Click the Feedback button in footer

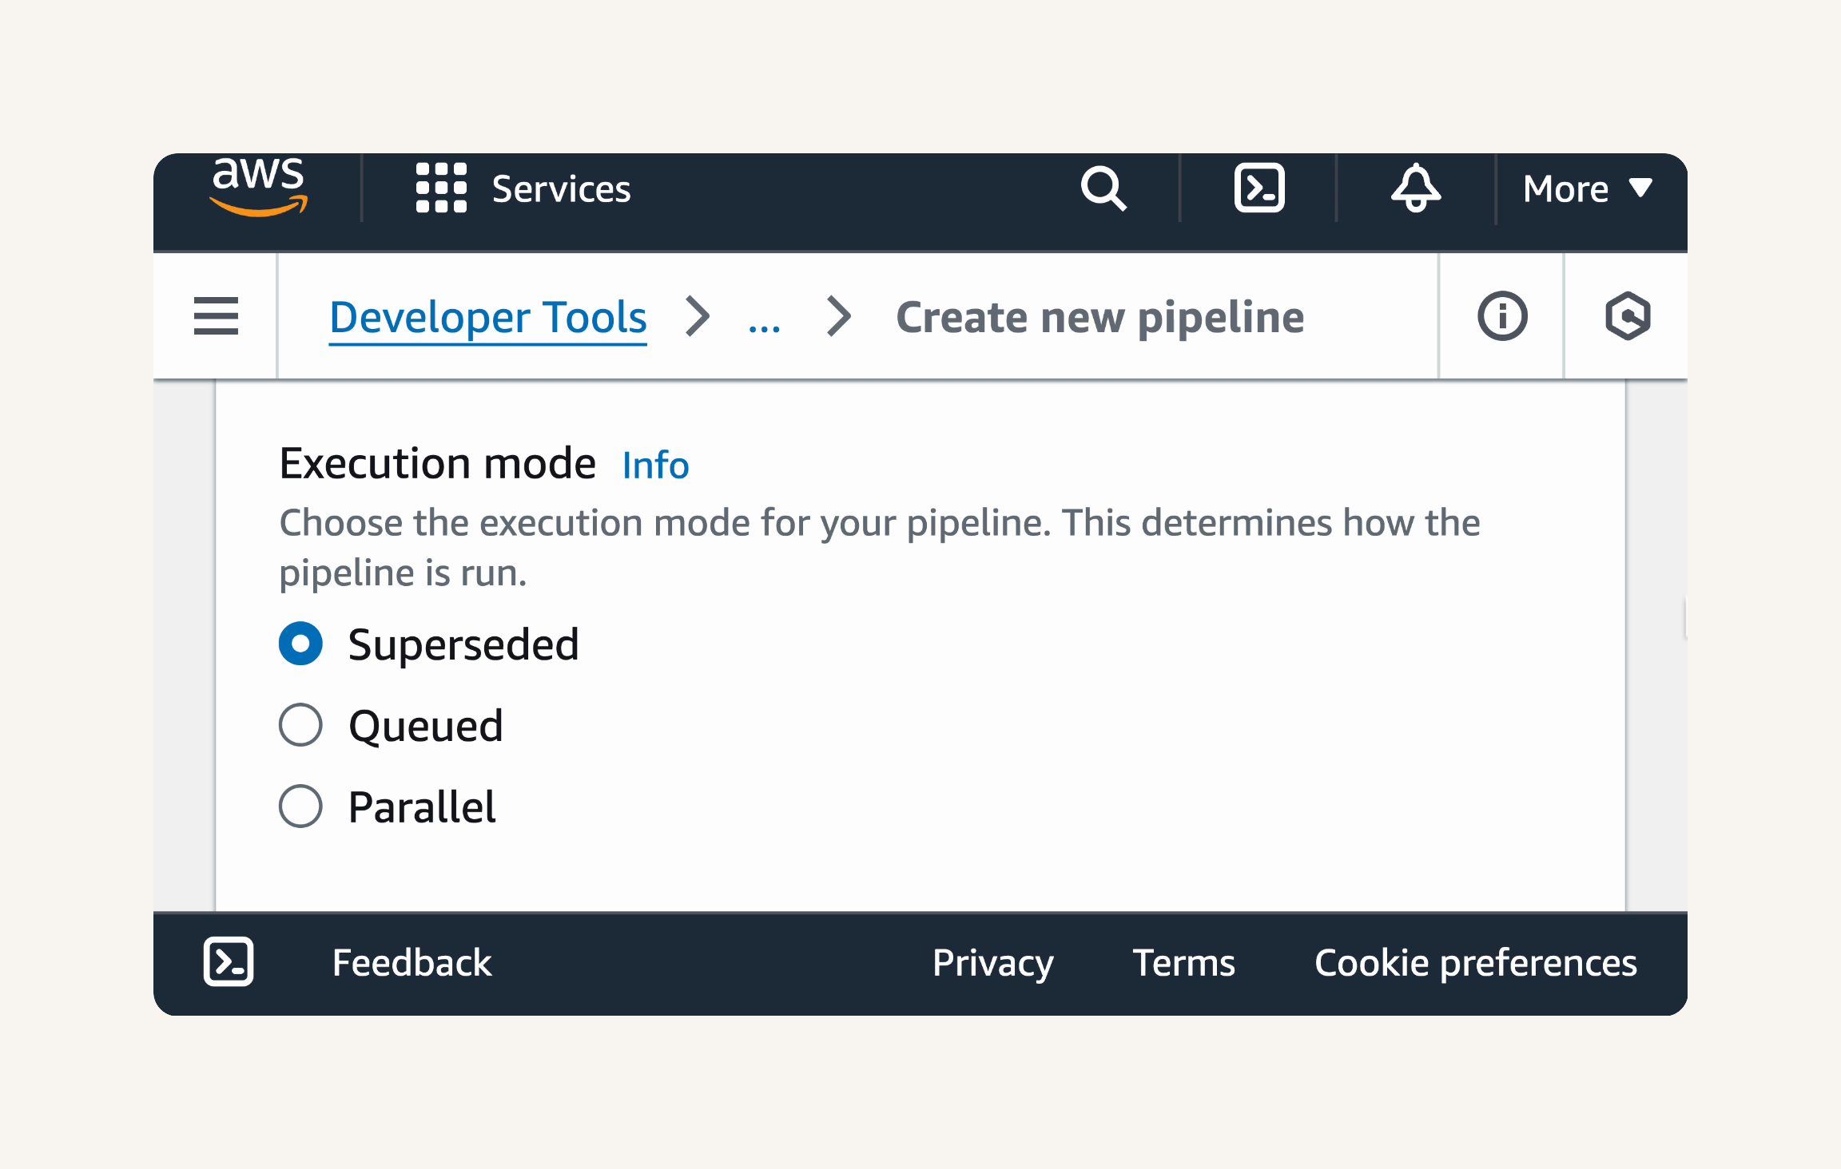[412, 963]
